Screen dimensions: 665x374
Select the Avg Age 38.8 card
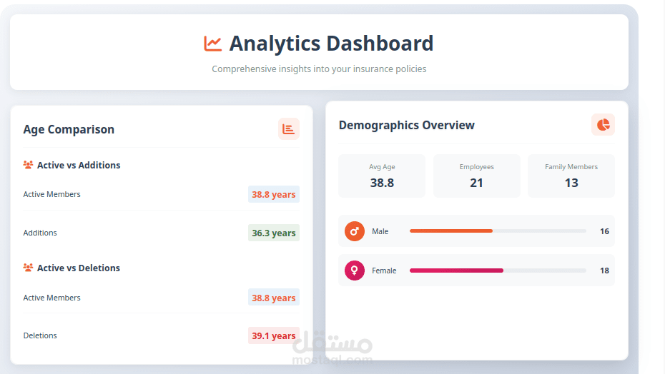382,176
